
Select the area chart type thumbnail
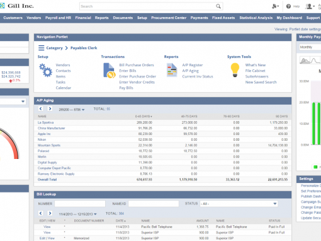305,61
